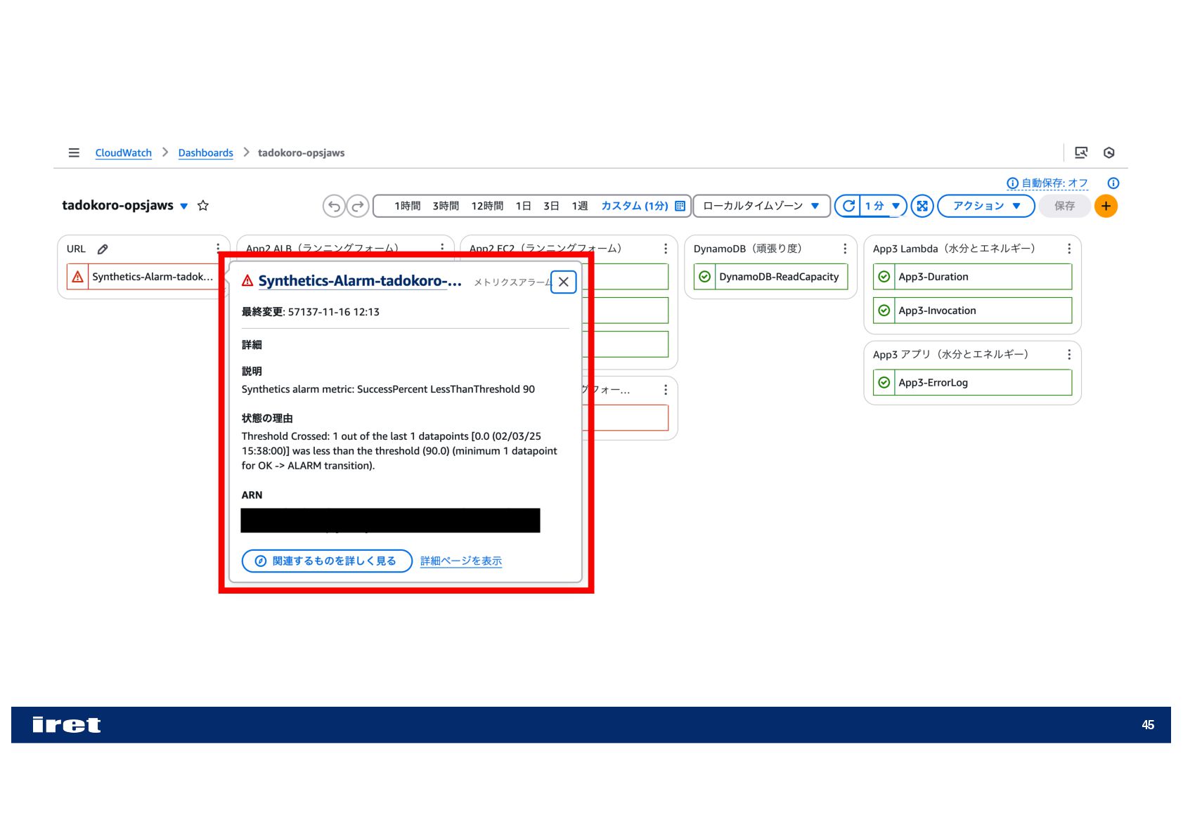The height and width of the screenshot is (836, 1183).
Task: Select the 3時間 time range
Action: [446, 206]
